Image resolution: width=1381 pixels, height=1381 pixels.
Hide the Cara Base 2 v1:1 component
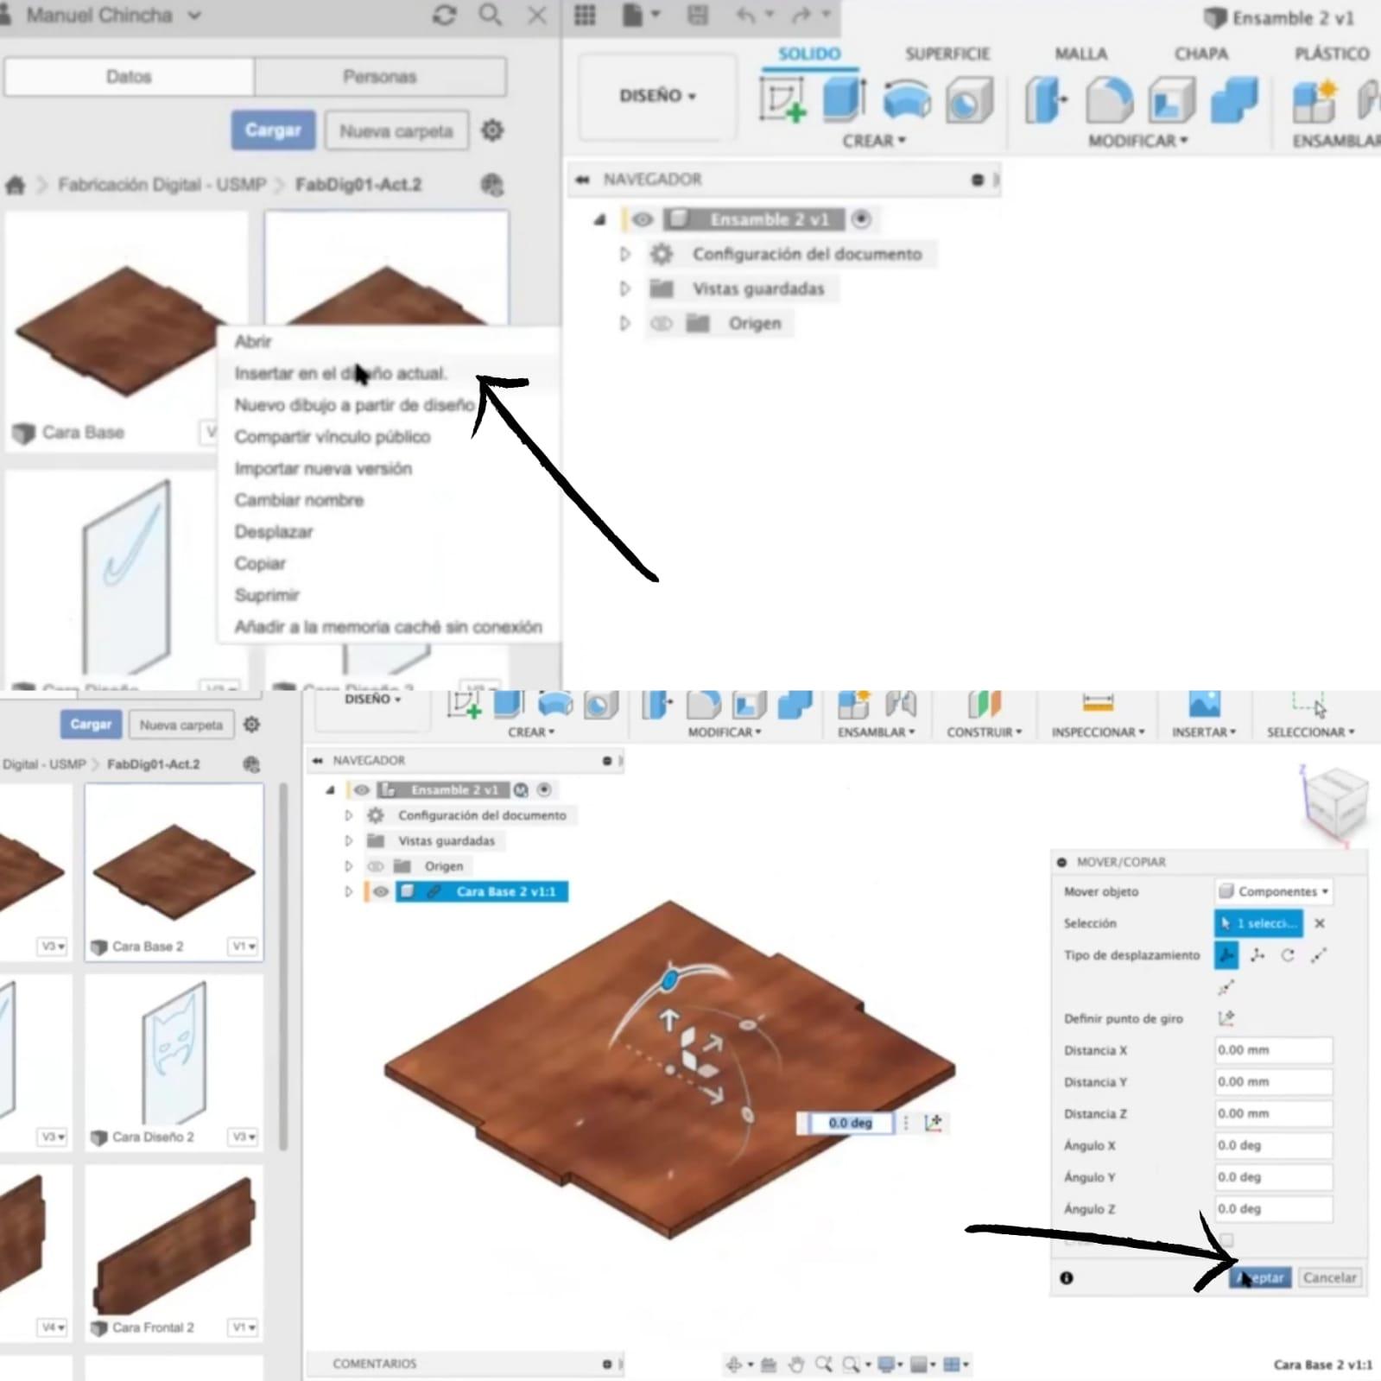click(380, 891)
